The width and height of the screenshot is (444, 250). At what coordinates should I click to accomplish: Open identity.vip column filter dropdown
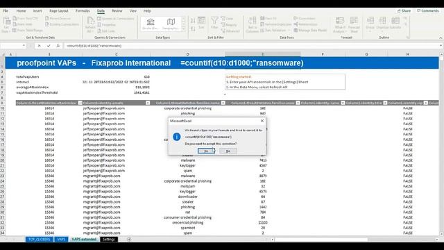(x=425, y=103)
